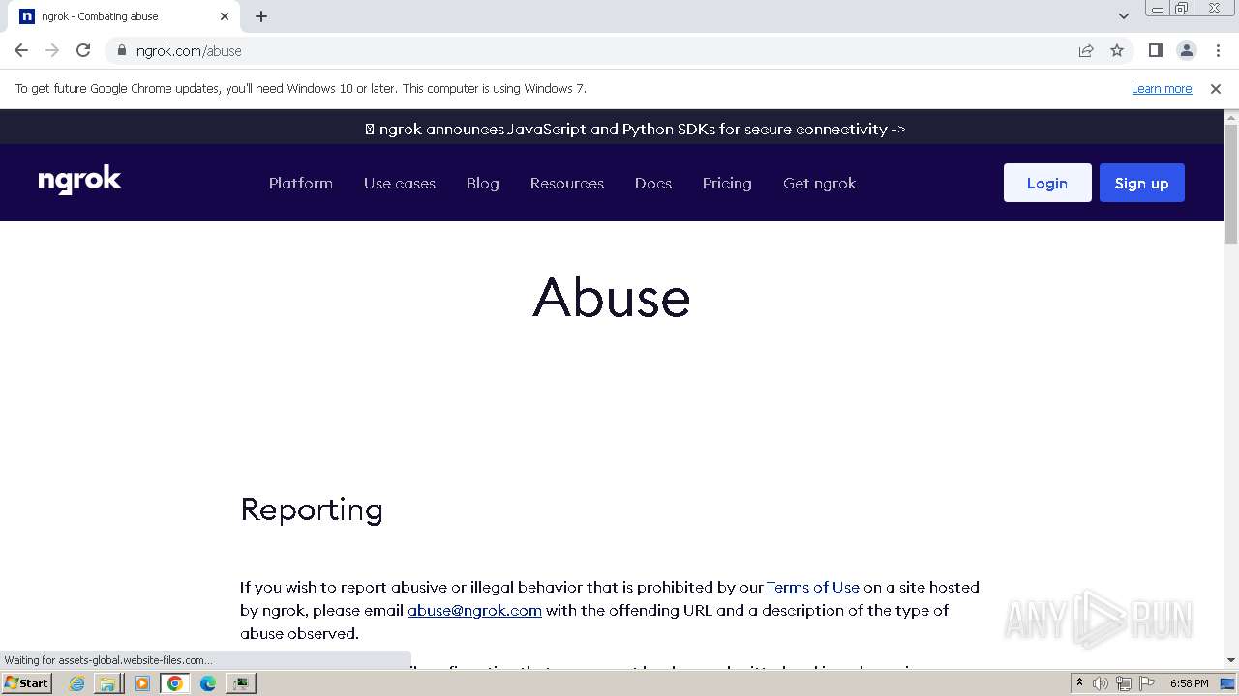Open the Windows Start menu

(26, 682)
